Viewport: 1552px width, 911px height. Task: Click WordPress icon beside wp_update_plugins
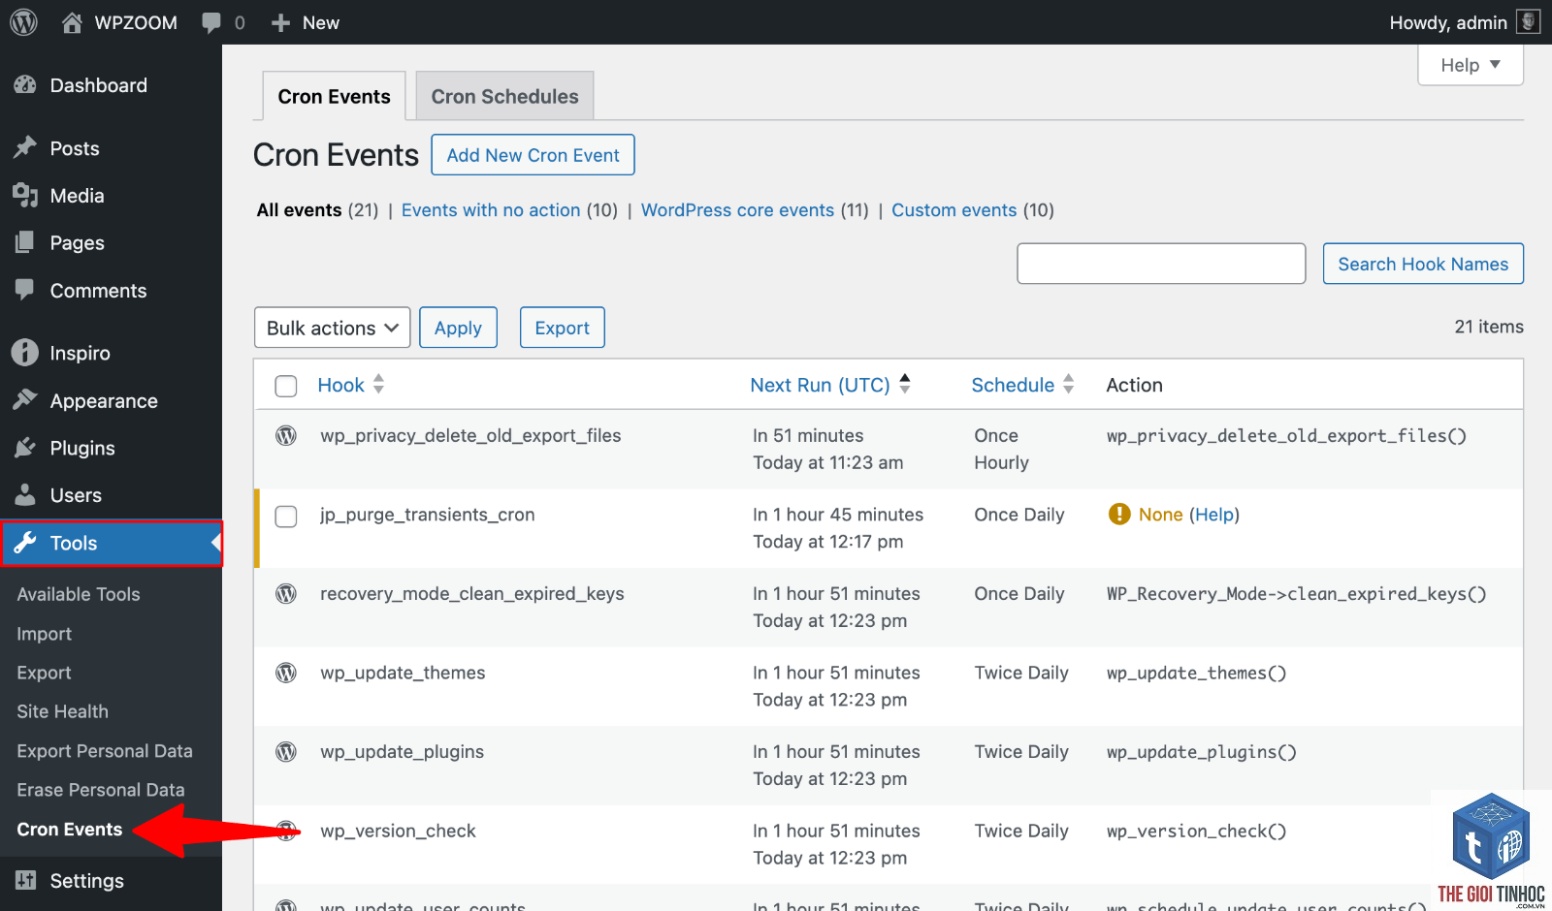click(286, 752)
